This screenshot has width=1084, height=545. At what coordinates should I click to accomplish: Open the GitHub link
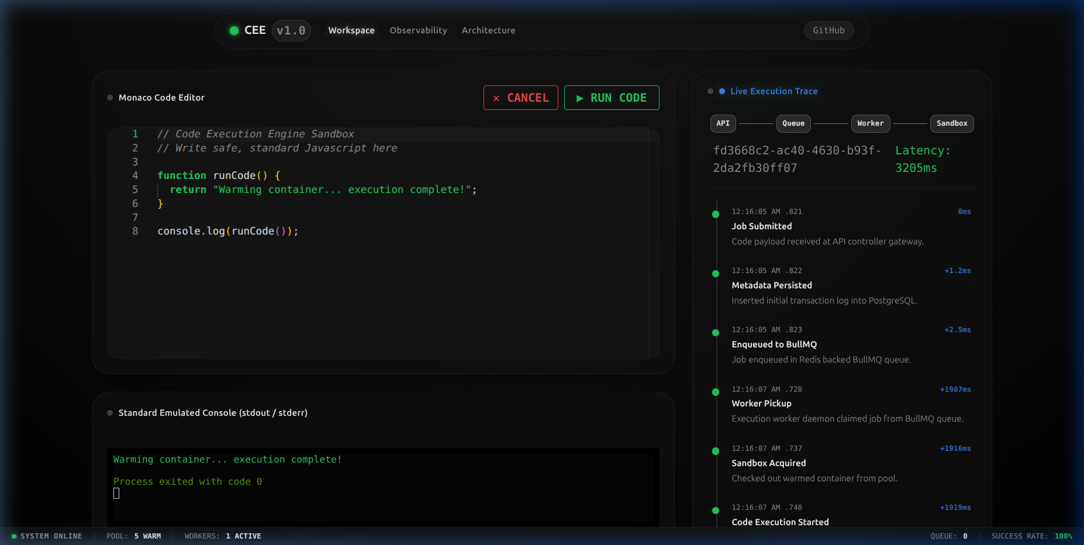coord(828,30)
